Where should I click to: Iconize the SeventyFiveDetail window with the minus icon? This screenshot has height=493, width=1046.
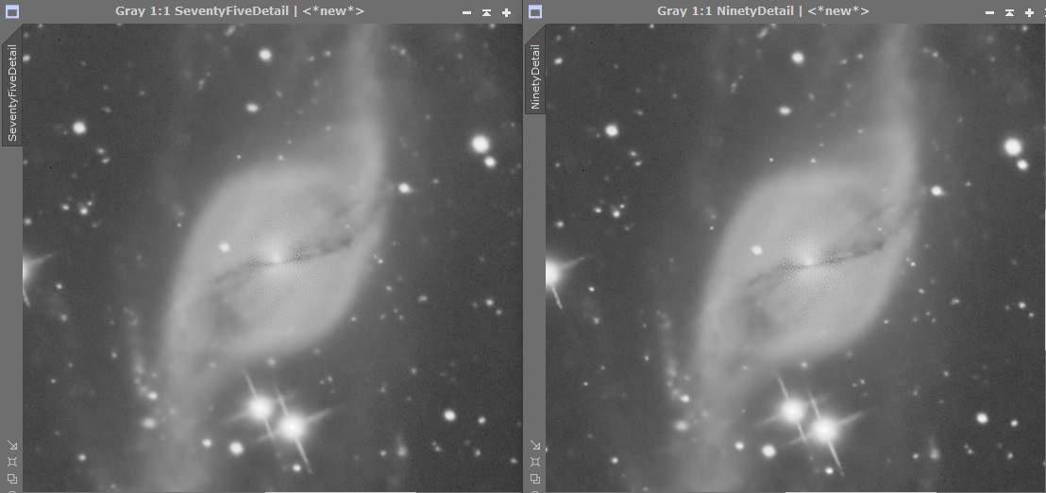pyautogui.click(x=467, y=12)
